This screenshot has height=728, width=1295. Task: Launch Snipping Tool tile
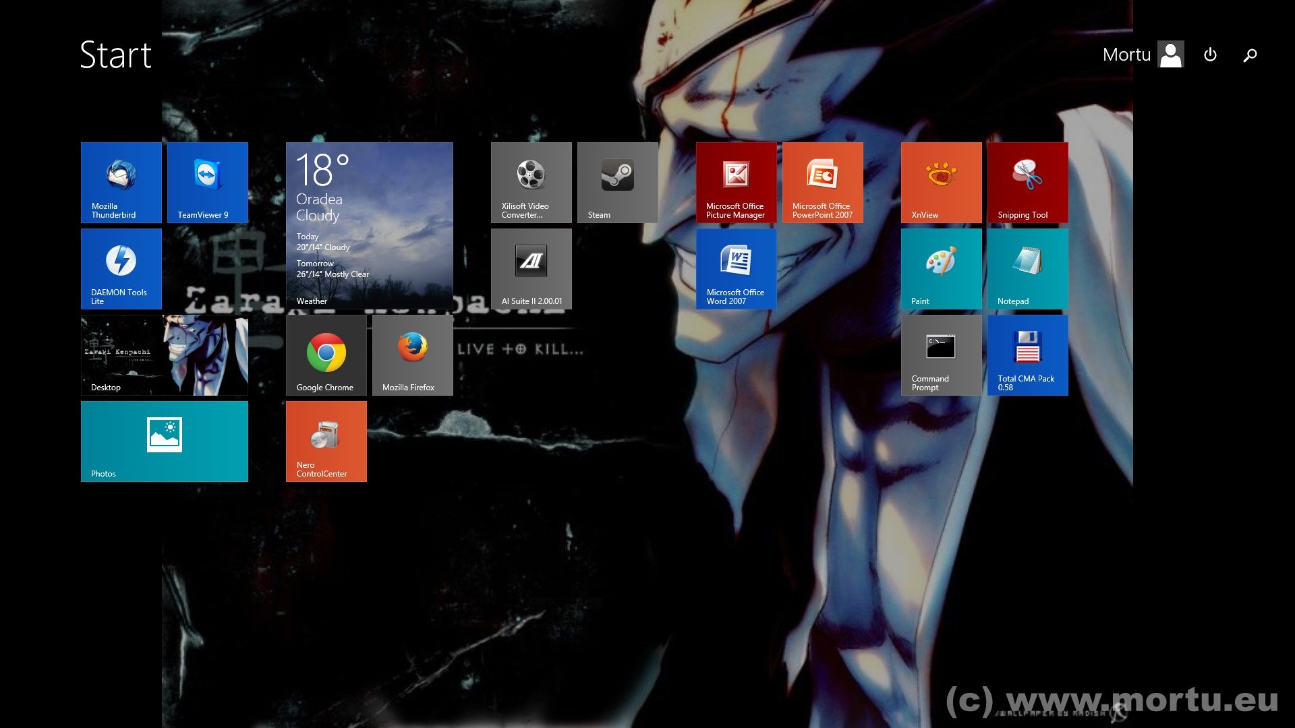coord(1028,182)
